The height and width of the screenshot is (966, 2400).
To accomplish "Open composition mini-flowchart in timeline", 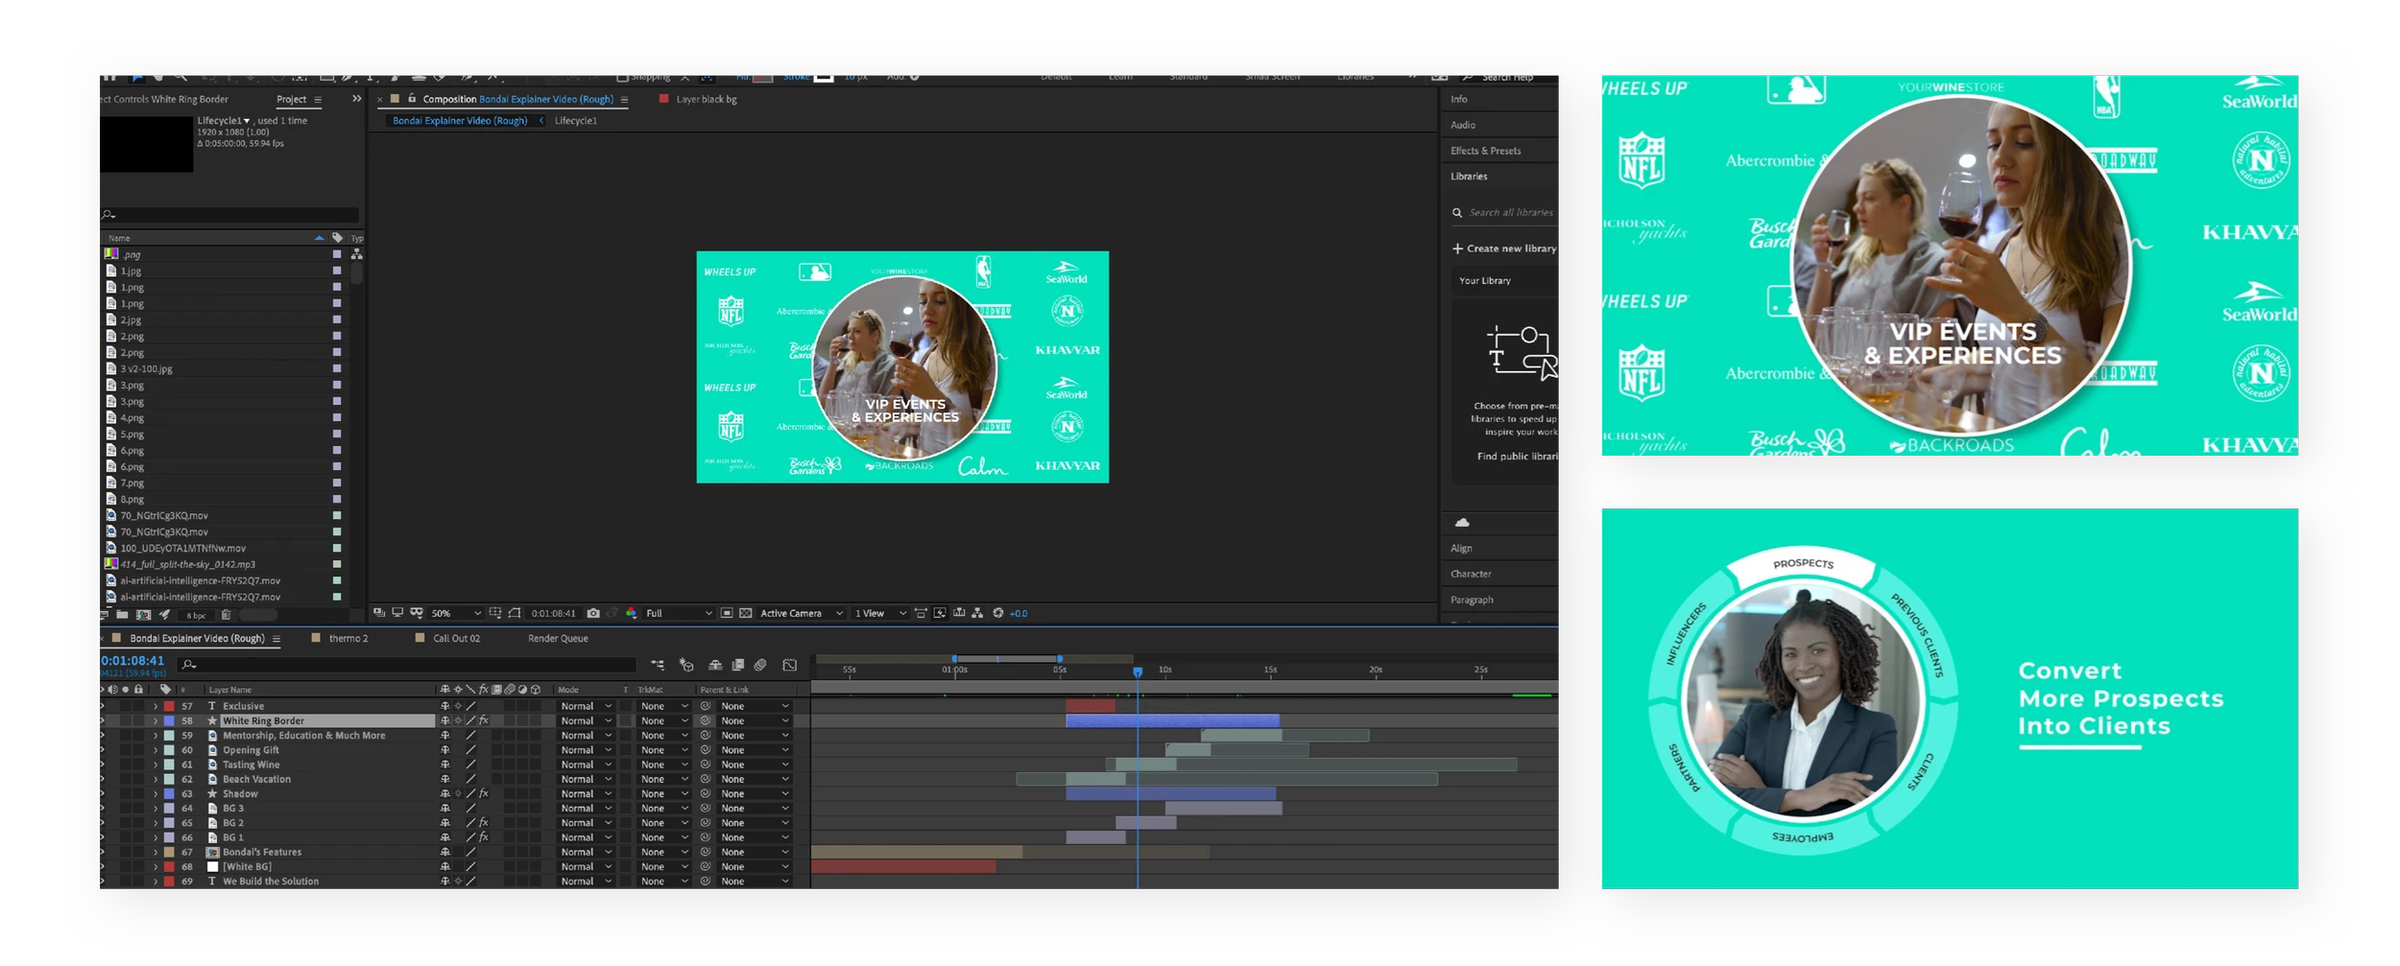I will (658, 665).
